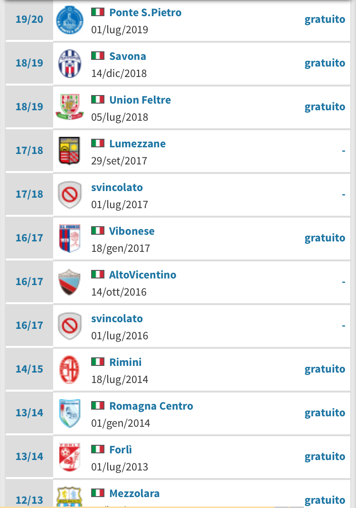Click the Forlì club crest
This screenshot has height=508, width=356.
[69, 457]
